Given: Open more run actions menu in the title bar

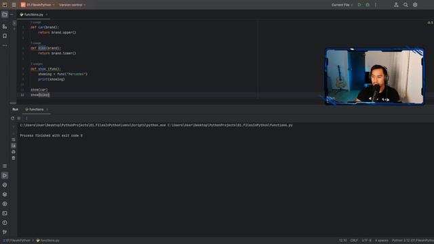Looking at the screenshot, I should pyautogui.click(x=376, y=5).
